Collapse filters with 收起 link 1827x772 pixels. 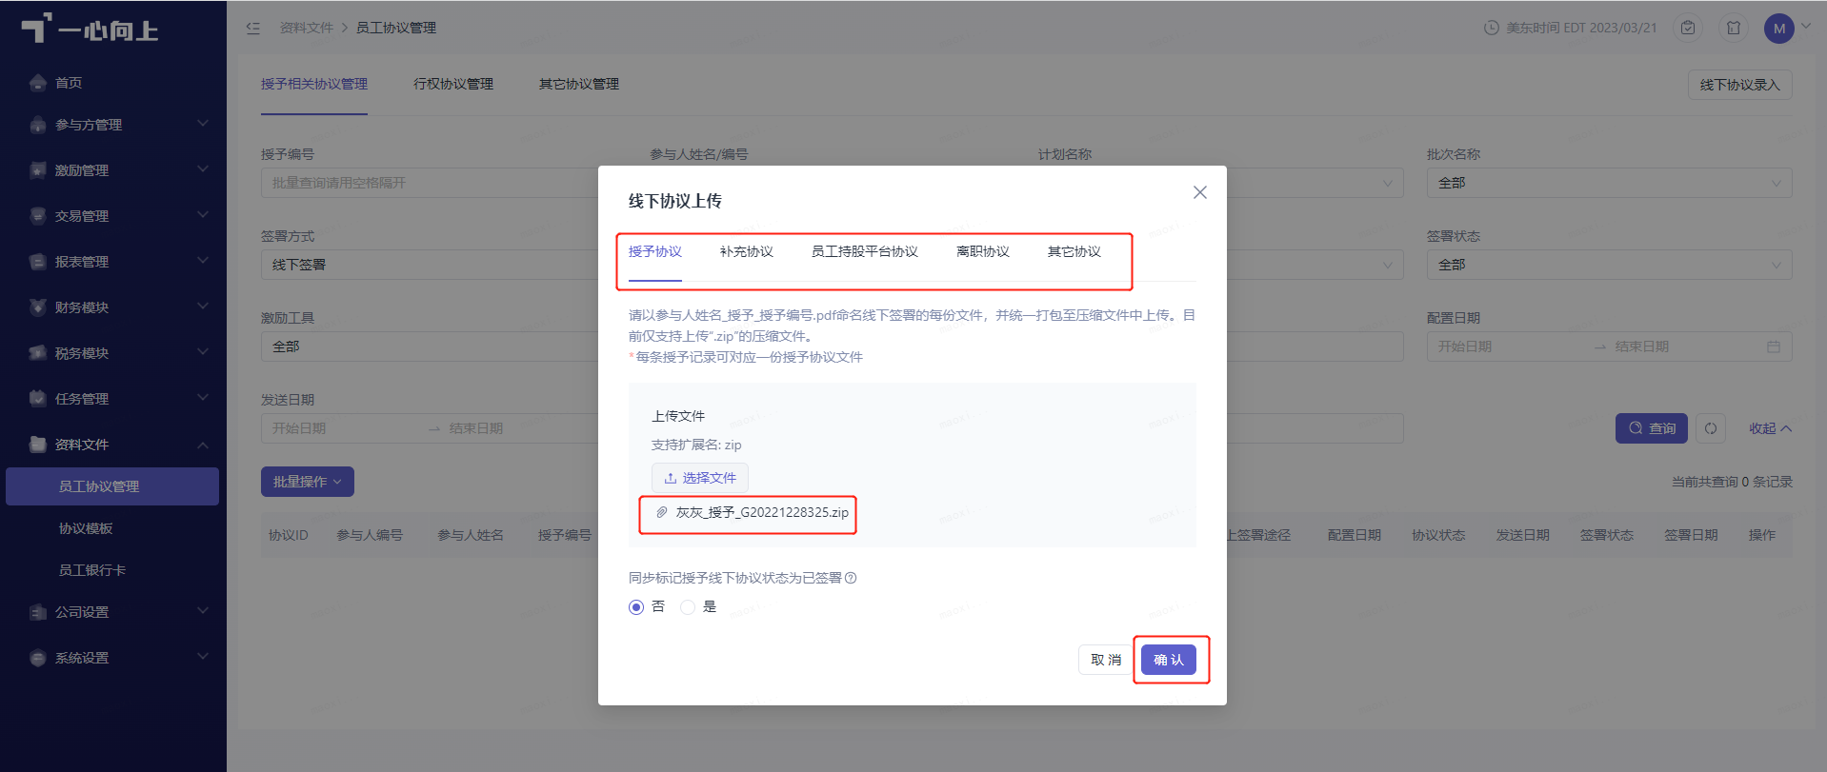1770,428
